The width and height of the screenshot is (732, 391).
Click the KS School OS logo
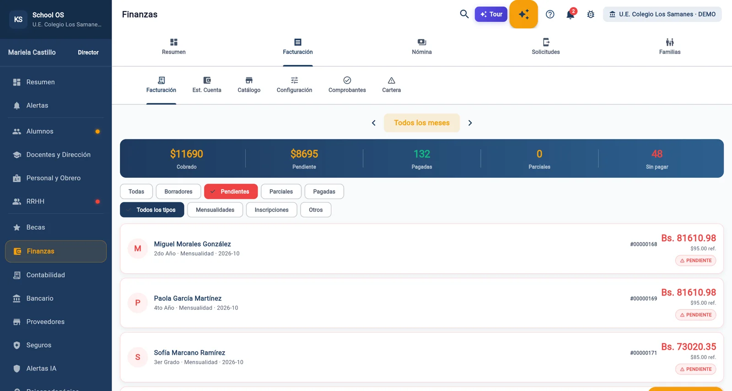[x=18, y=19]
